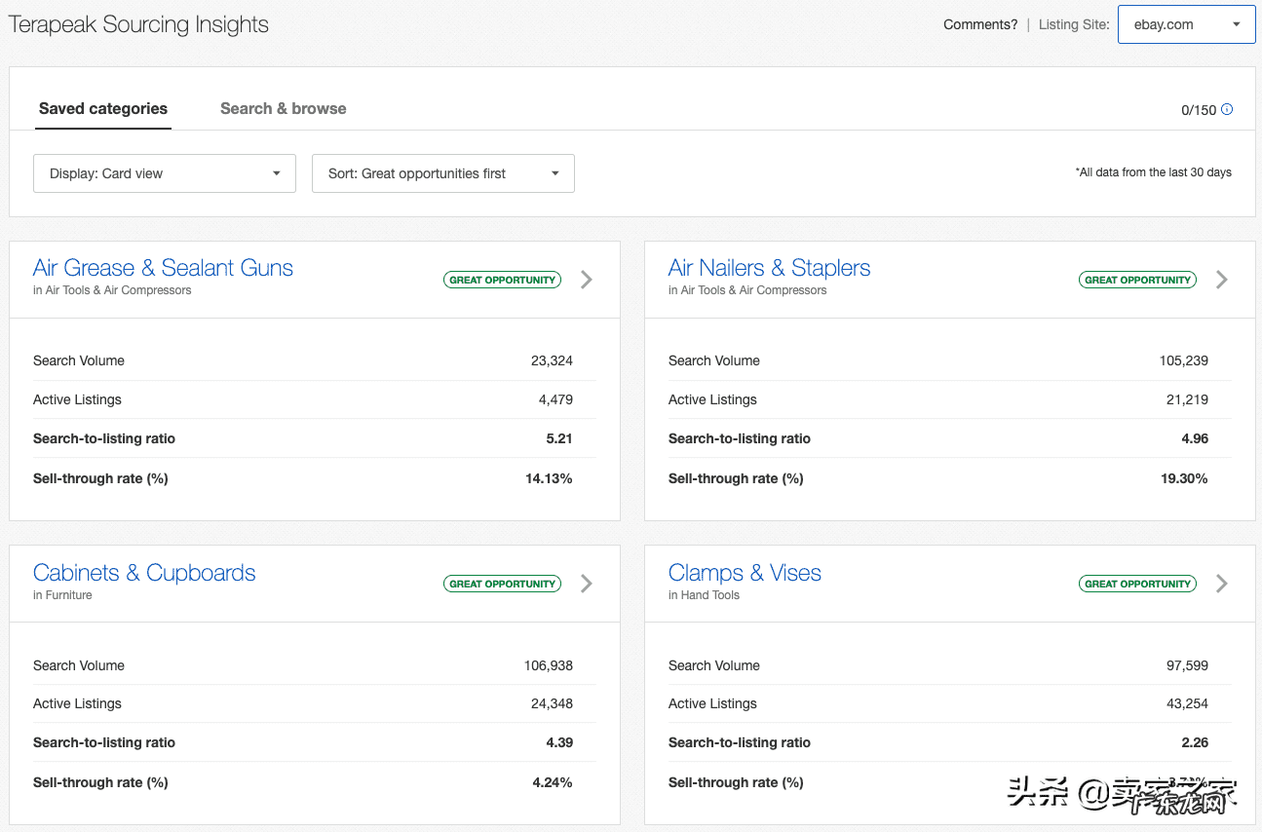Switch to the Saved categories tab
This screenshot has height=832, width=1262.
pos(103,109)
